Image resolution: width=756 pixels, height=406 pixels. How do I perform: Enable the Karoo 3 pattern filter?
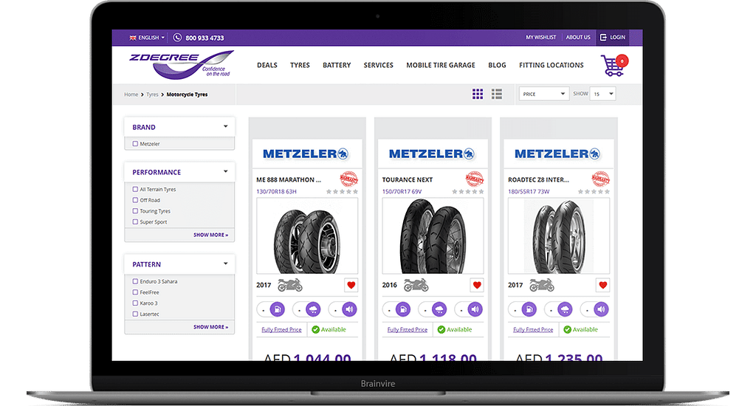136,303
